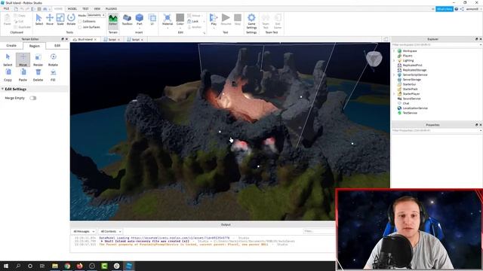Click the Output filter field
483x271 pixels.
[x=318, y=231]
